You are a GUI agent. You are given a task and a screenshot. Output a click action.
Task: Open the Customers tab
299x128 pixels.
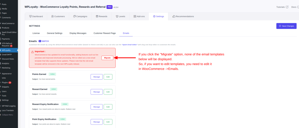pyautogui.click(x=58, y=16)
